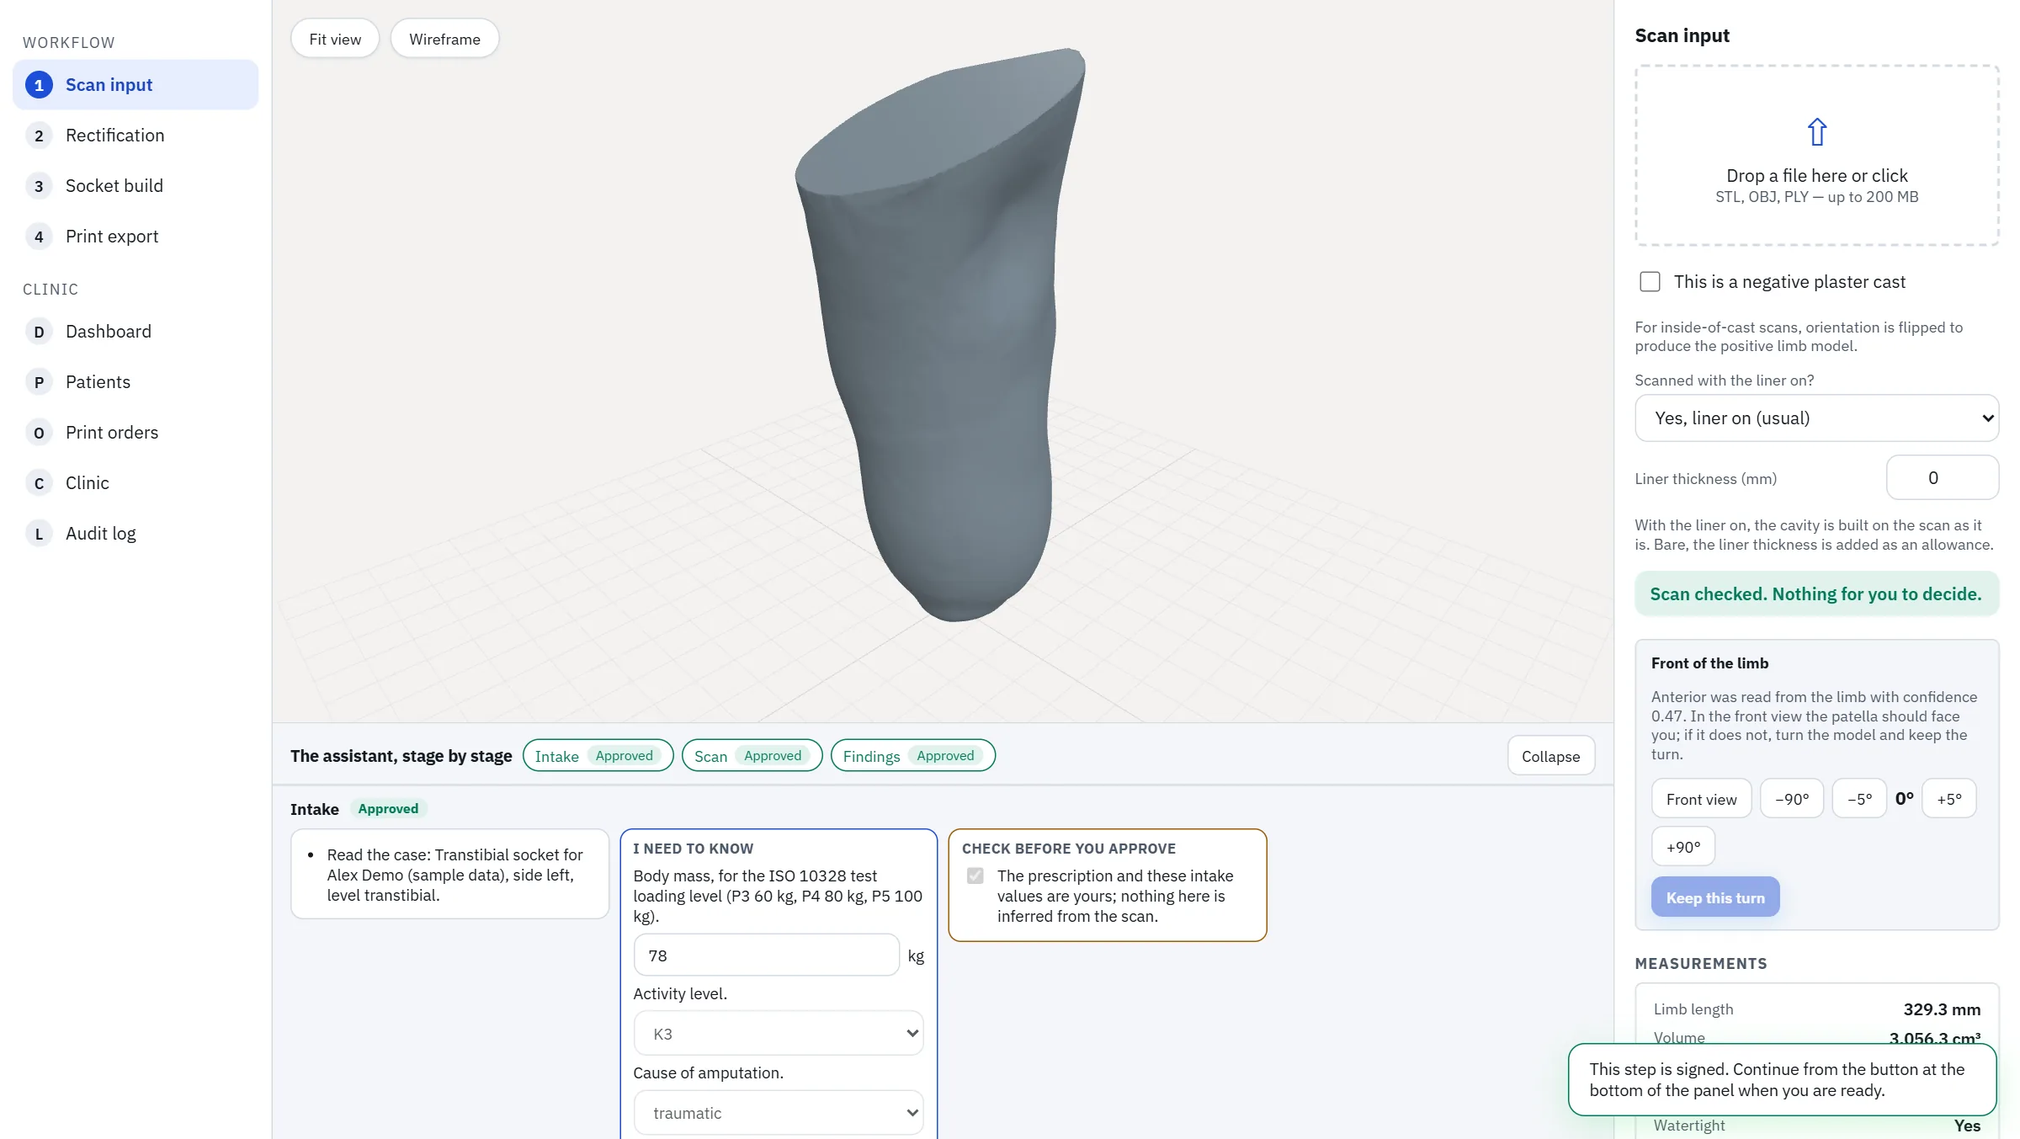Click the file drop zone to upload
Image resolution: width=2020 pixels, height=1139 pixels.
pos(1817,156)
